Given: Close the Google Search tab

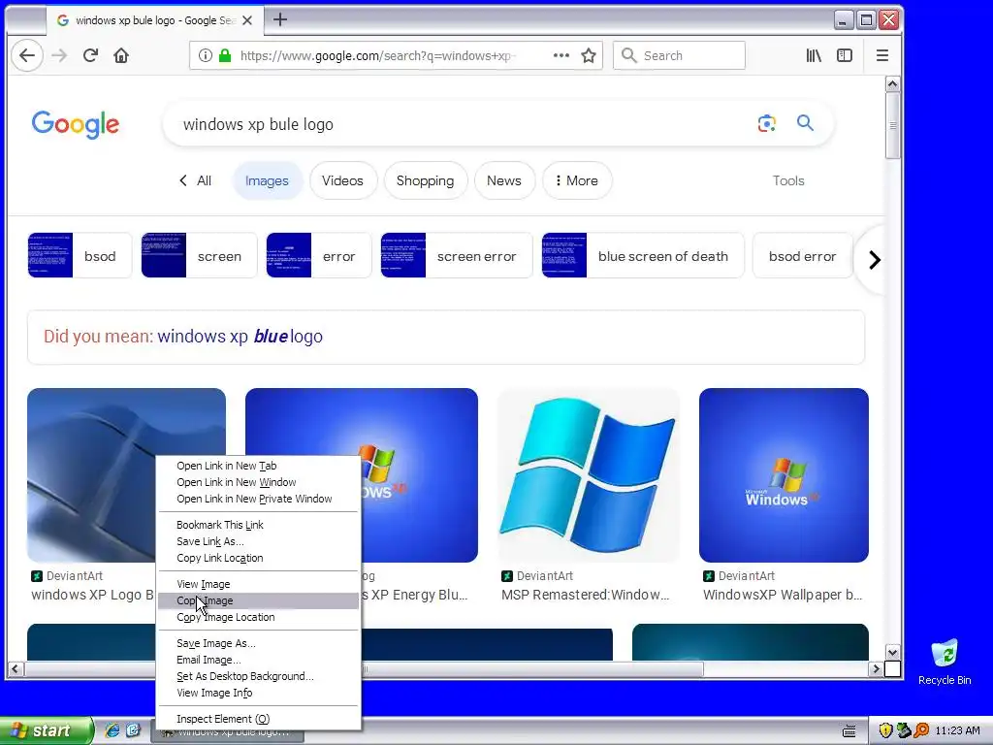Looking at the screenshot, I should coord(247,20).
